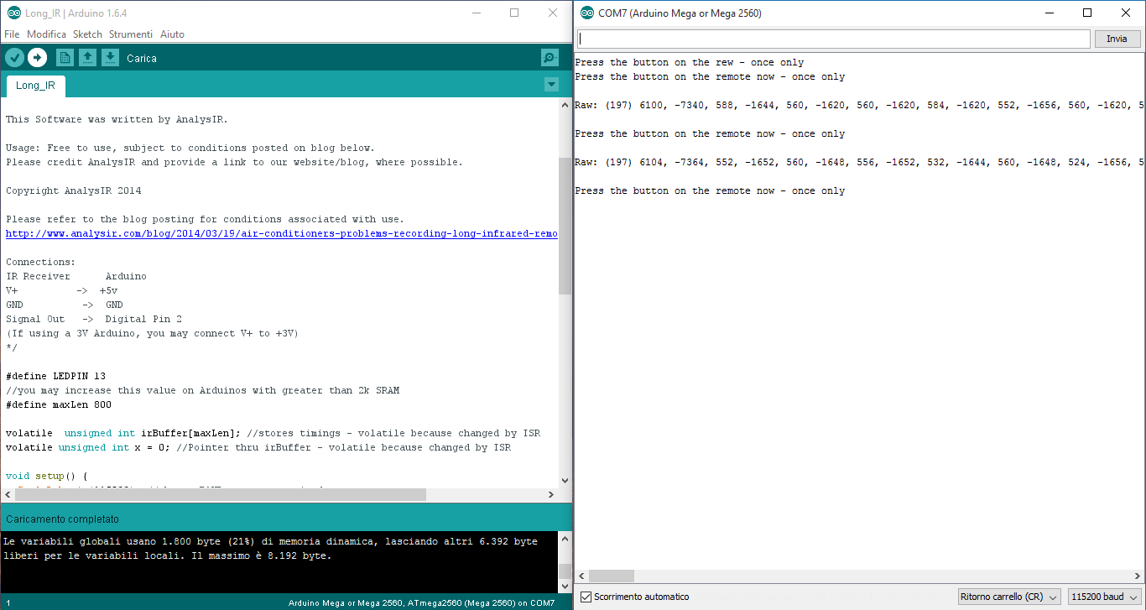Open the Ritorno carrello (CR) dropdown

pyautogui.click(x=1009, y=597)
